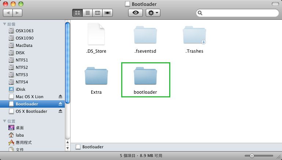Select the bootloader folder icon
This screenshot has width=282, height=160.
coord(145,76)
